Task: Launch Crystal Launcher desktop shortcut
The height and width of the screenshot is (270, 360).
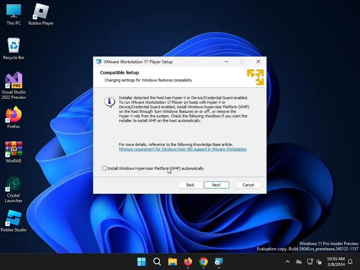Action: (14, 189)
